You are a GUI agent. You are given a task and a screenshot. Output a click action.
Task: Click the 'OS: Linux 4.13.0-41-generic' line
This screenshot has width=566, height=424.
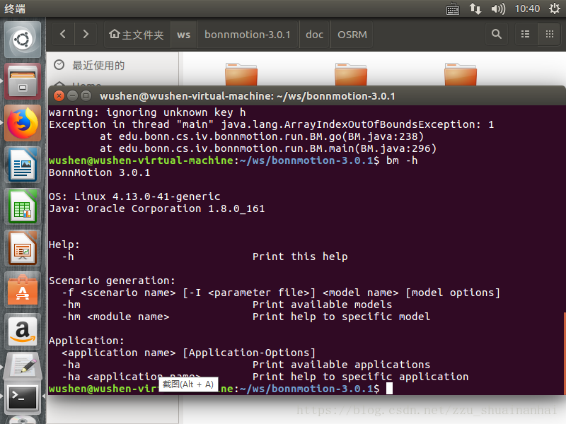pyautogui.click(x=134, y=196)
